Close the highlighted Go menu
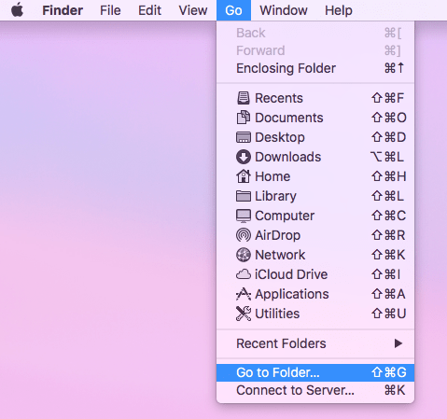The image size is (447, 419). coord(233,10)
